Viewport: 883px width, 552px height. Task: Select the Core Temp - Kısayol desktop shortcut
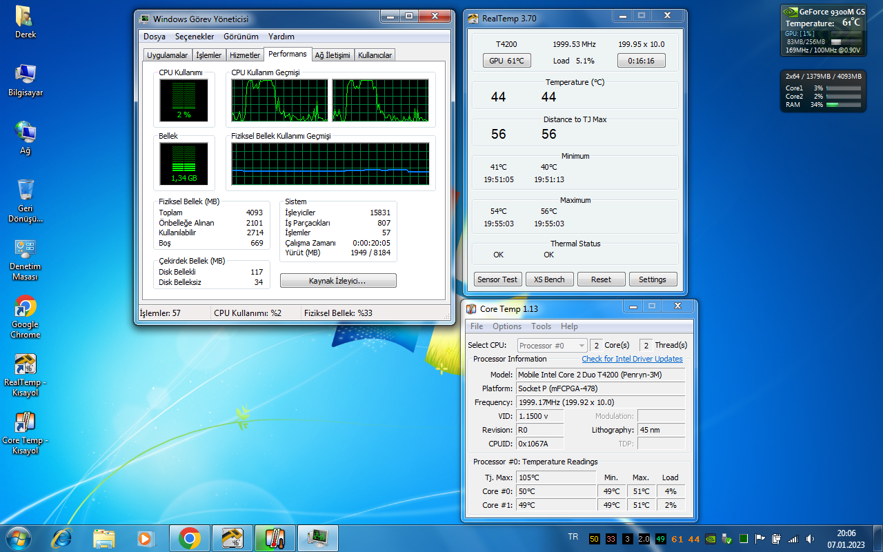coord(26,433)
